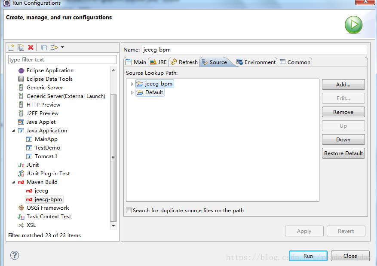Image resolution: width=377 pixels, height=266 pixels.
Task: Select the Default source lookup entry
Action: [x=150, y=92]
